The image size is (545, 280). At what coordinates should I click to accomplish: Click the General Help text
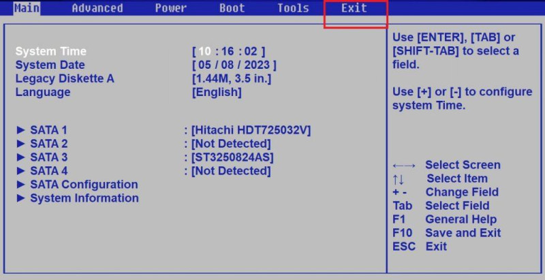tap(461, 219)
